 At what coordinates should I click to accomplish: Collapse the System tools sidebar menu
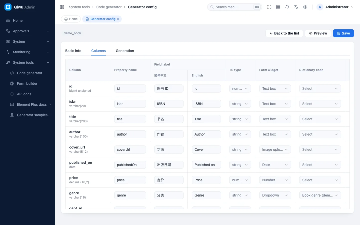[x=27, y=62]
